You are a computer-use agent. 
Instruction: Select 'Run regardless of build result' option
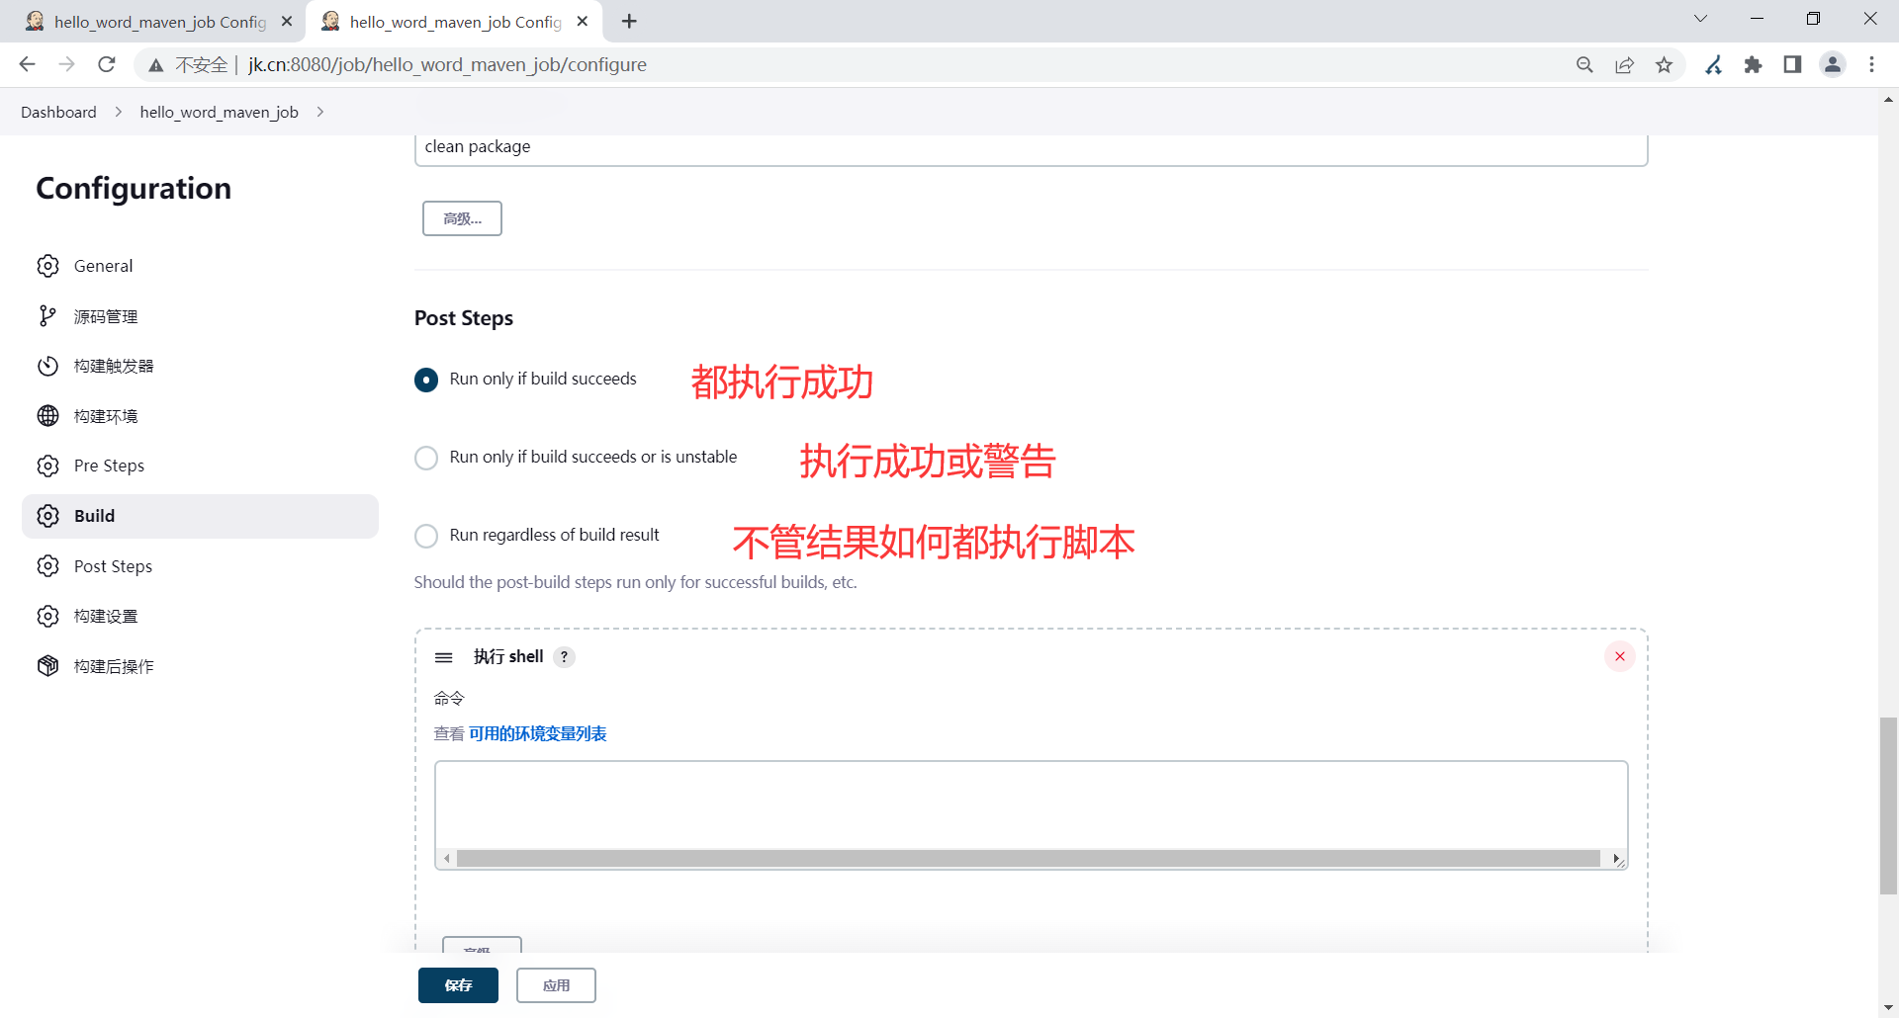coord(426,536)
